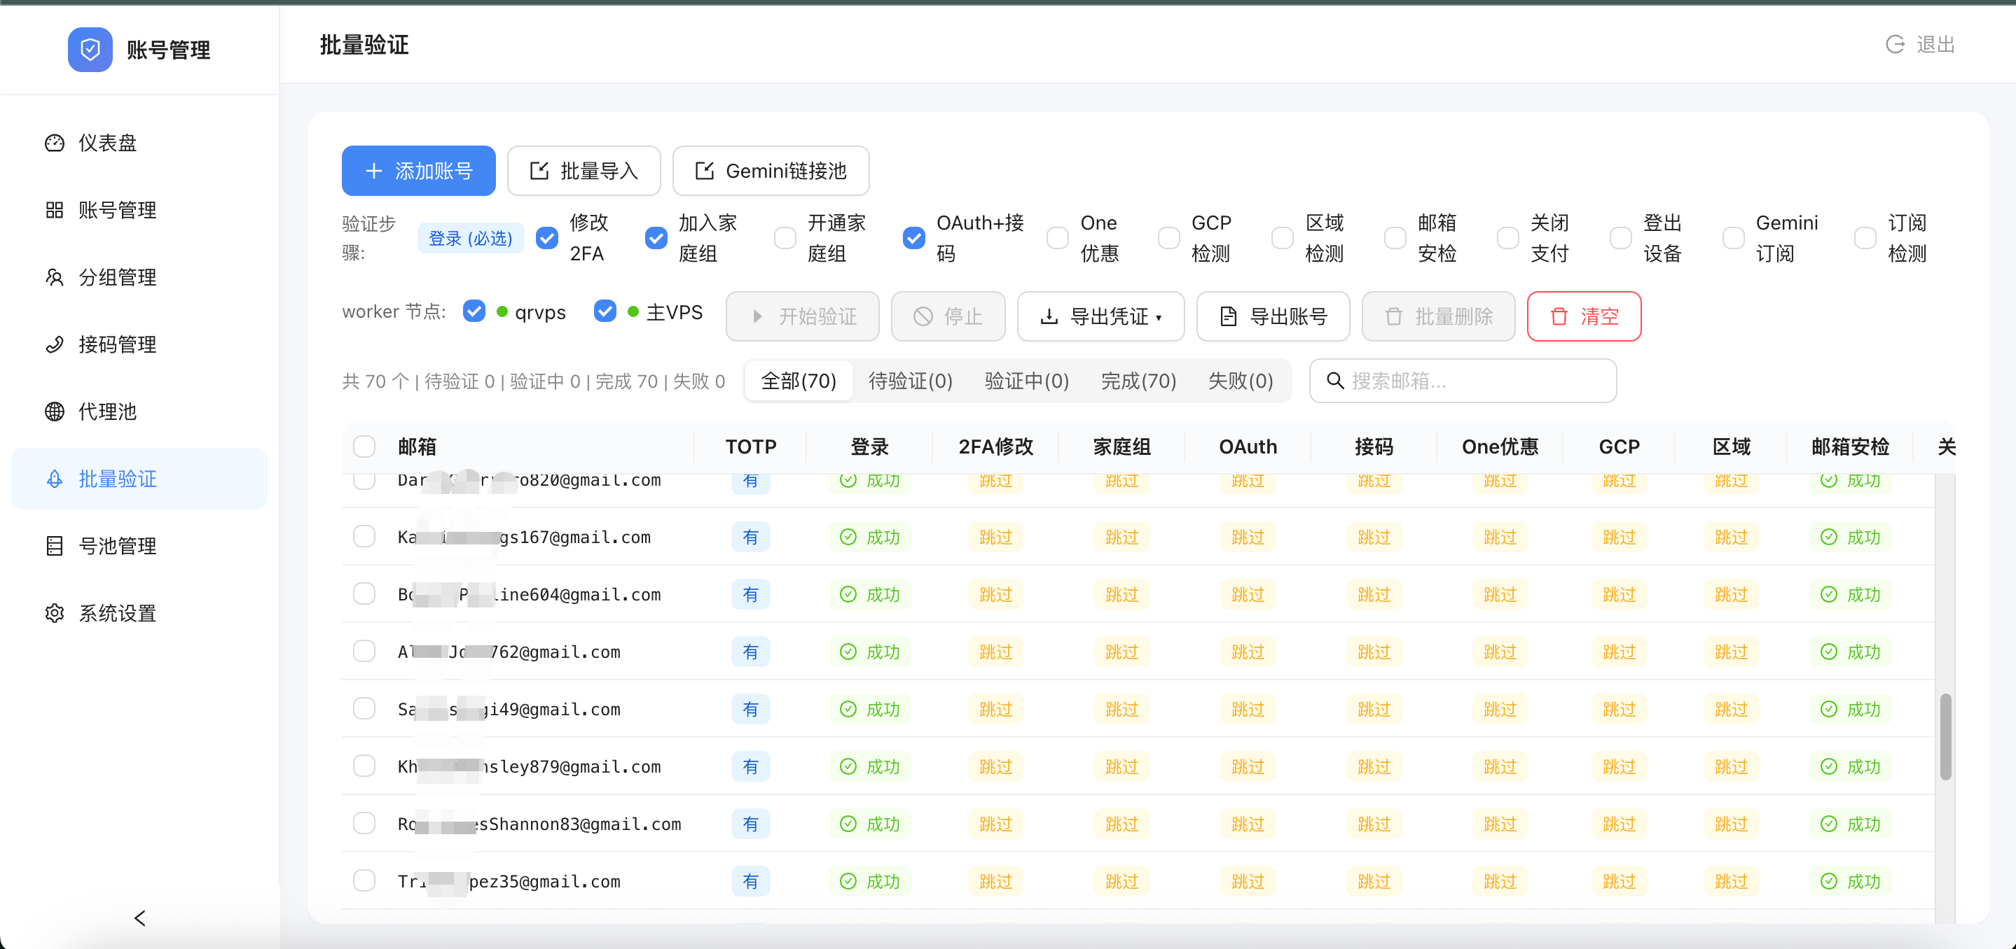The height and width of the screenshot is (949, 2016).
Task: Click the 添加账号 button label
Action: tap(434, 171)
